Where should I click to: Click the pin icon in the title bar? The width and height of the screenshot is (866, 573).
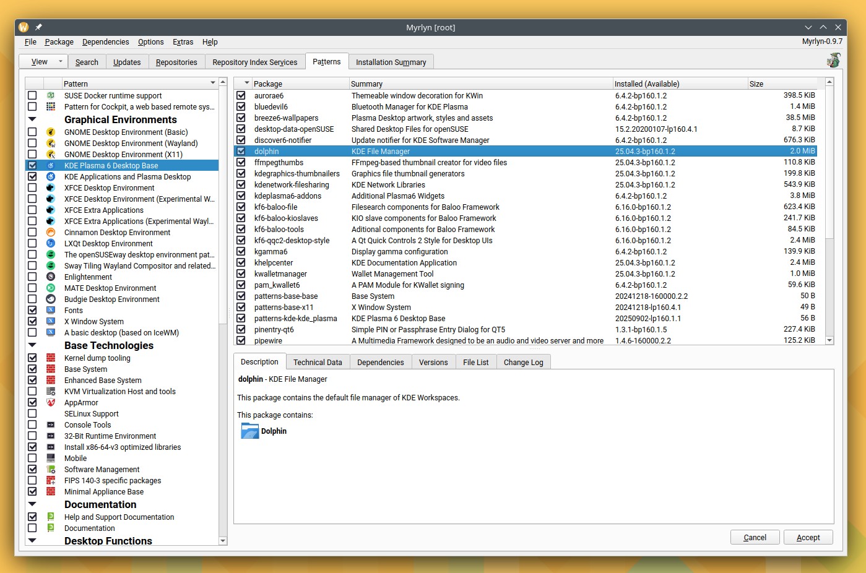pyautogui.click(x=38, y=27)
